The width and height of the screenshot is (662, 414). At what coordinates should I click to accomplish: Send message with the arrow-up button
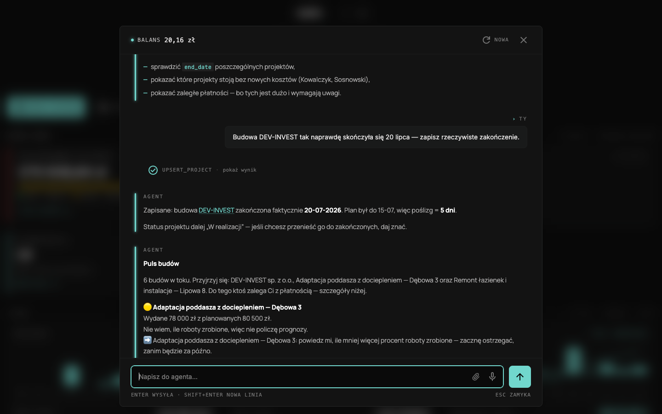(x=520, y=377)
